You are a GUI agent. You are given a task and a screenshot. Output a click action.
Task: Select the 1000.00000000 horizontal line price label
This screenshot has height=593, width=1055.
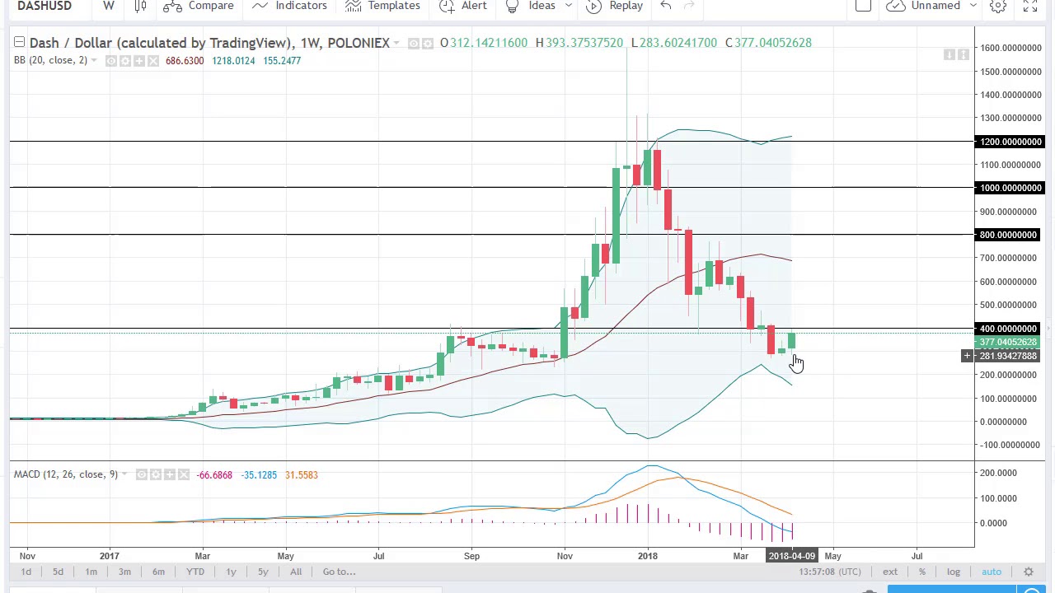[x=1010, y=188]
